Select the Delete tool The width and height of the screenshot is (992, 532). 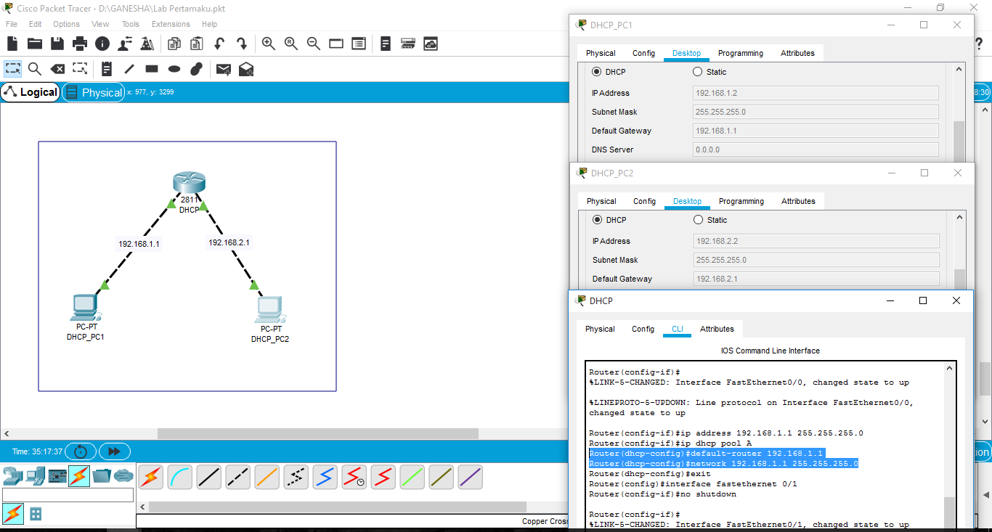pos(57,69)
